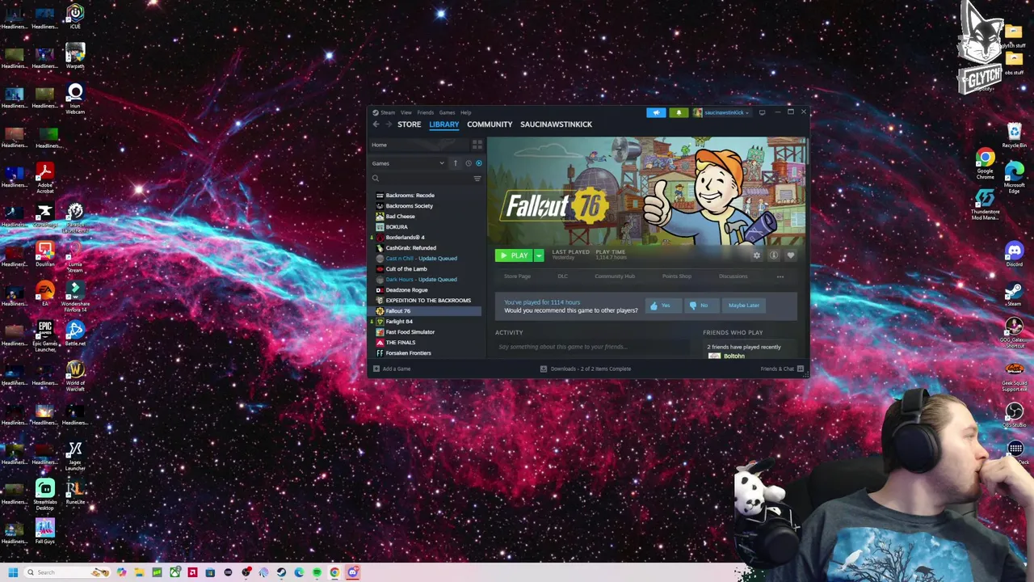Open Fallout 76 Store Page link
Viewport: 1034px width, 582px height.
point(517,276)
